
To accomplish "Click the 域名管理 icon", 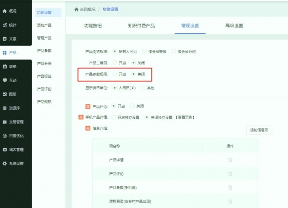I will [x=4, y=150].
